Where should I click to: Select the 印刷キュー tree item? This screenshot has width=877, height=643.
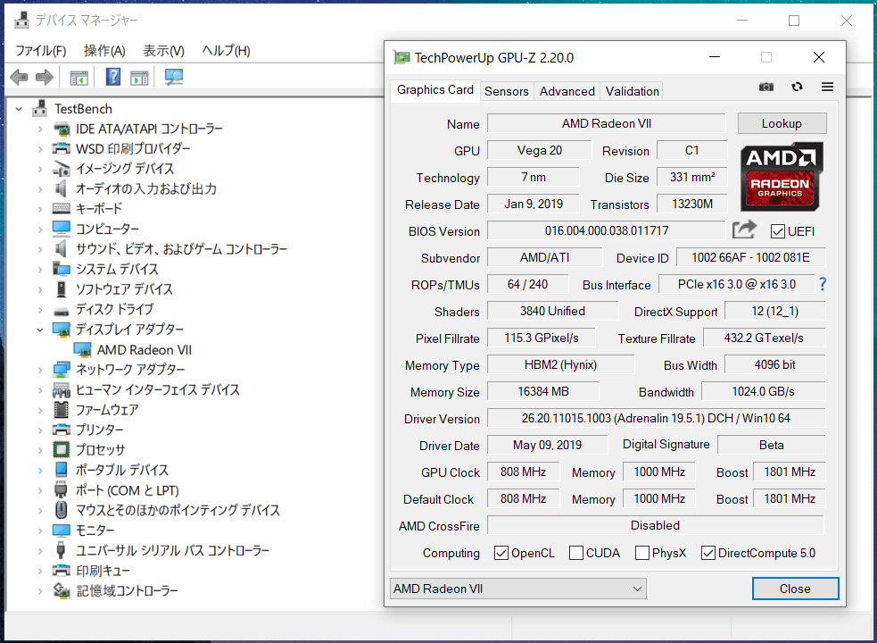(103, 570)
